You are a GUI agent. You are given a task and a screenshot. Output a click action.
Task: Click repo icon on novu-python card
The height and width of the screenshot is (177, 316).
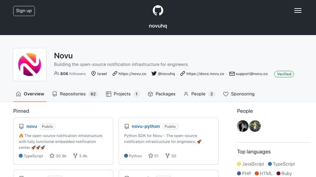[x=126, y=127]
